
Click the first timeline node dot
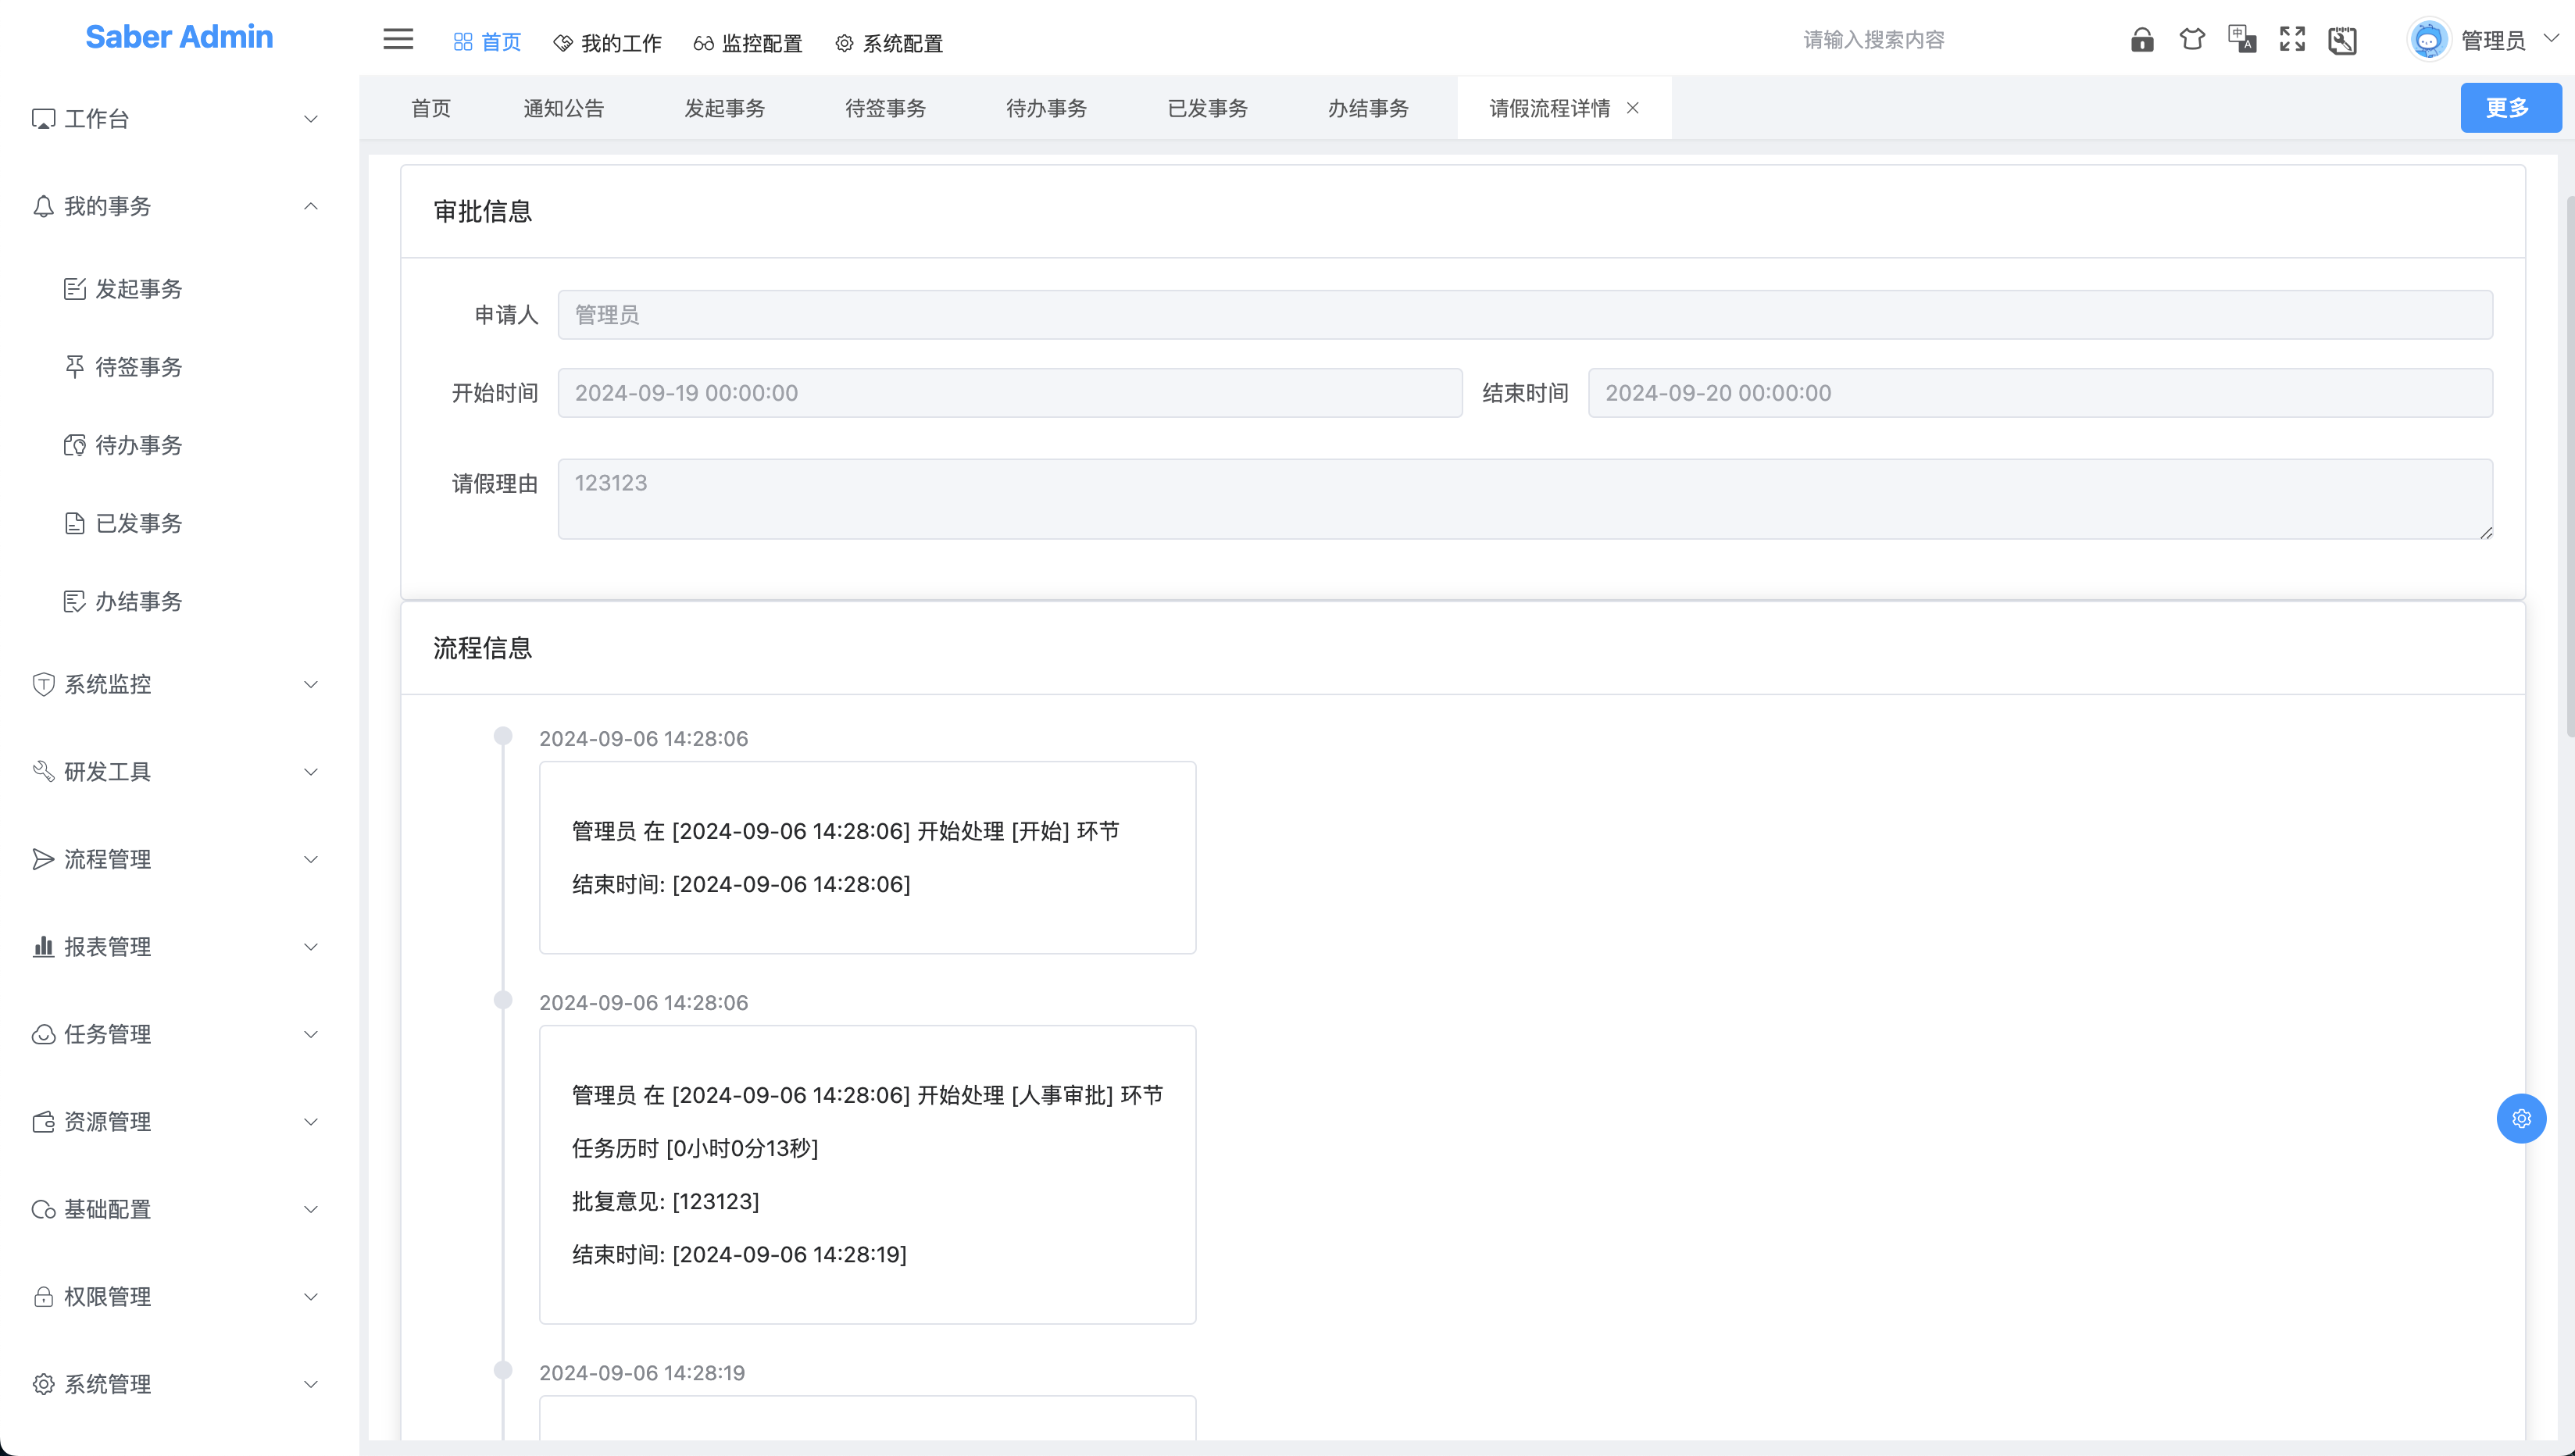tap(503, 736)
